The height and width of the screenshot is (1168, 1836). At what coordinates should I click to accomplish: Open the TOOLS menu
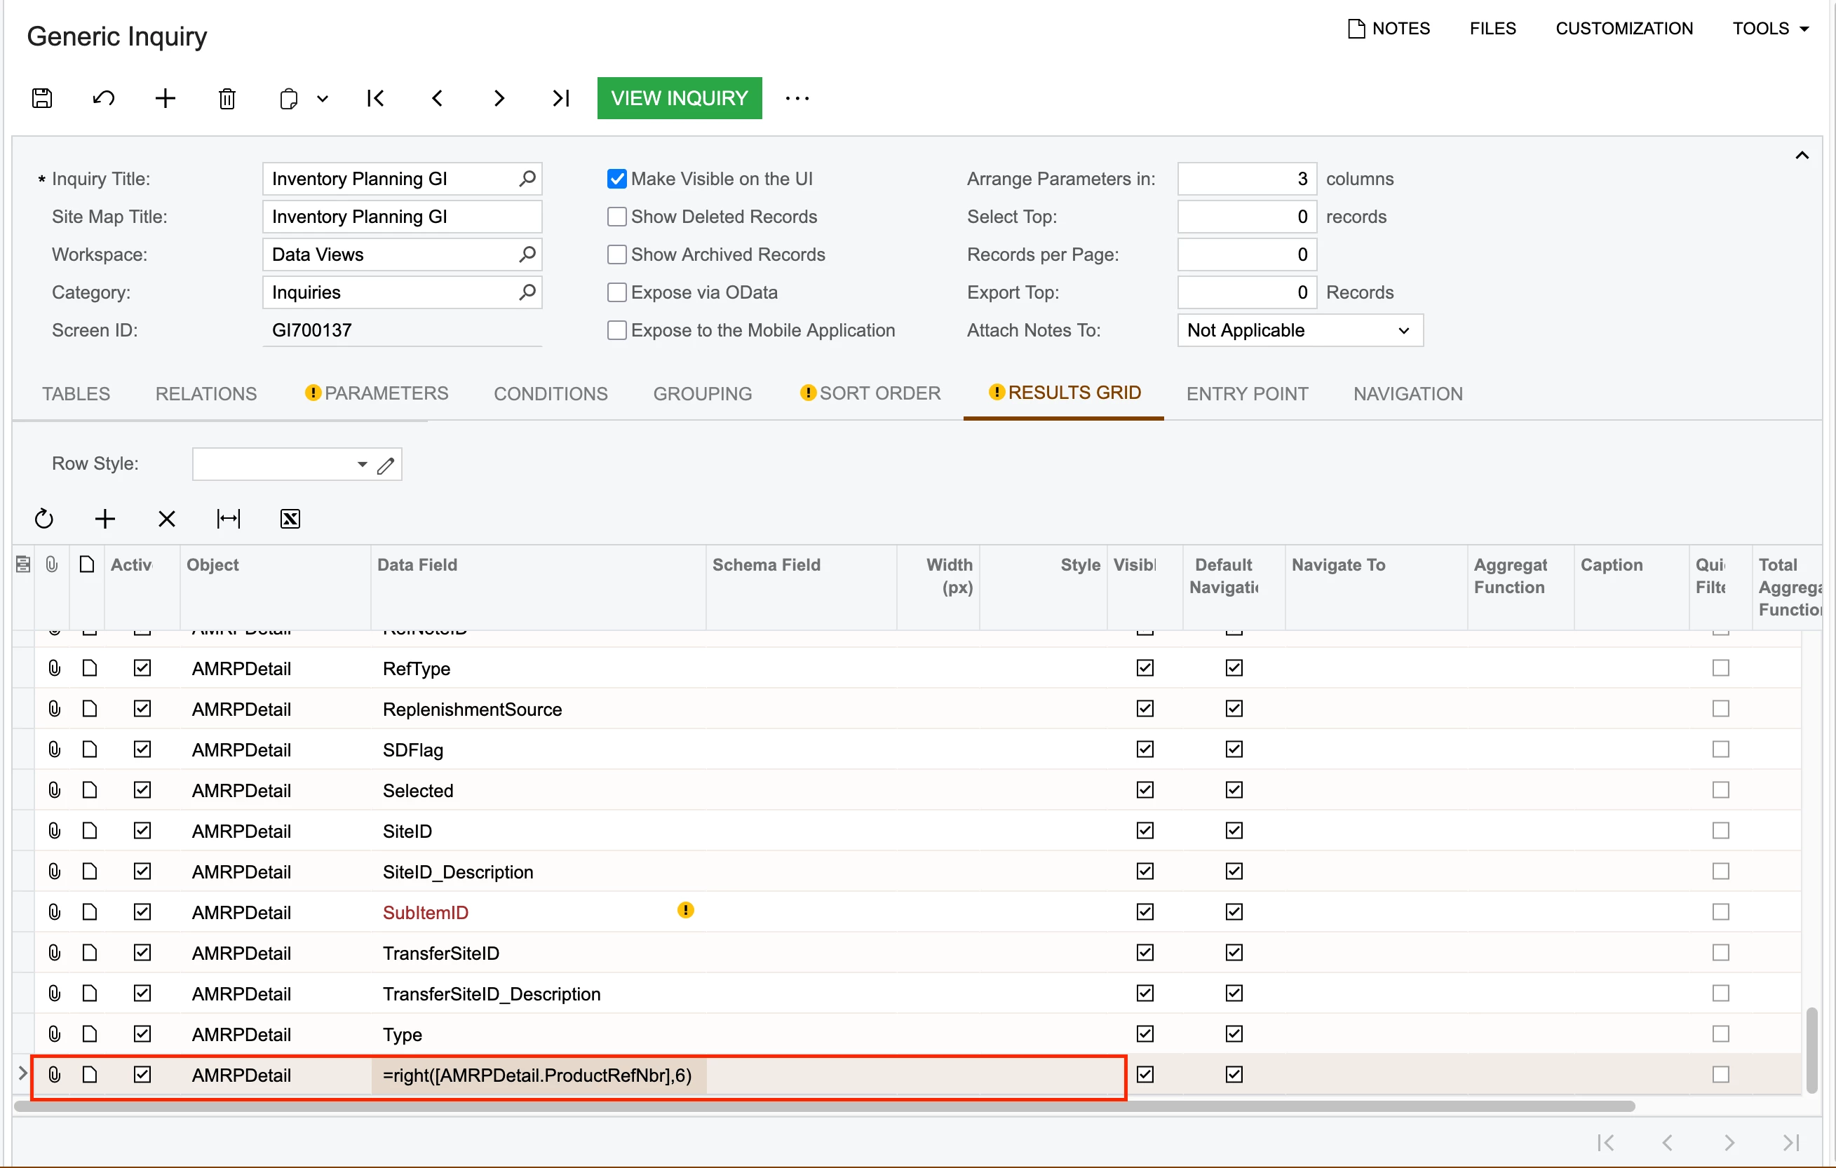[x=1769, y=28]
